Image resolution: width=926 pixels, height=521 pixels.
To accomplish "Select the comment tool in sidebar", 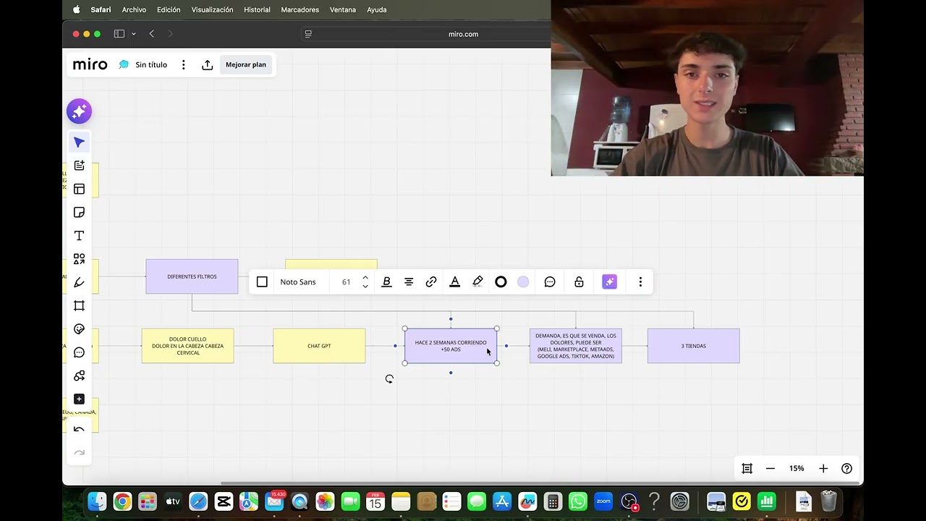I will 79,352.
